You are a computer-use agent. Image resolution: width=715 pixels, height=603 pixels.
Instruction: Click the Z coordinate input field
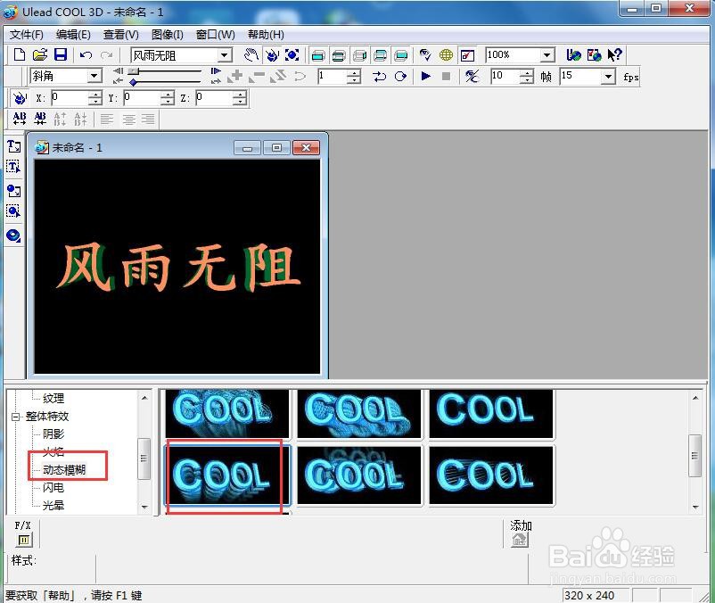(214, 97)
